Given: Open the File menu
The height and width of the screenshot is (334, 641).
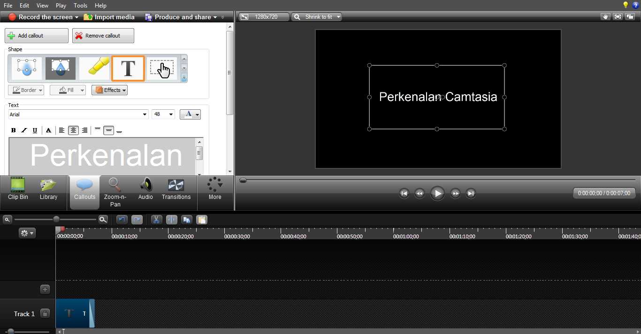Looking at the screenshot, I should tap(8, 5).
